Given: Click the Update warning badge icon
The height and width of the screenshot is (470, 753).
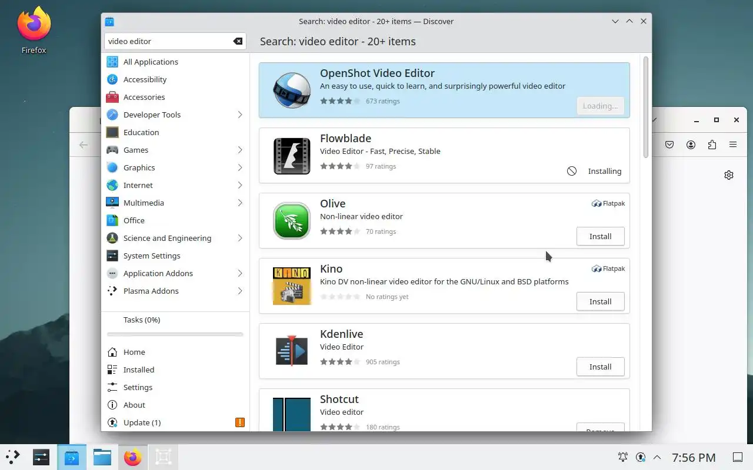Looking at the screenshot, I should coord(240,422).
